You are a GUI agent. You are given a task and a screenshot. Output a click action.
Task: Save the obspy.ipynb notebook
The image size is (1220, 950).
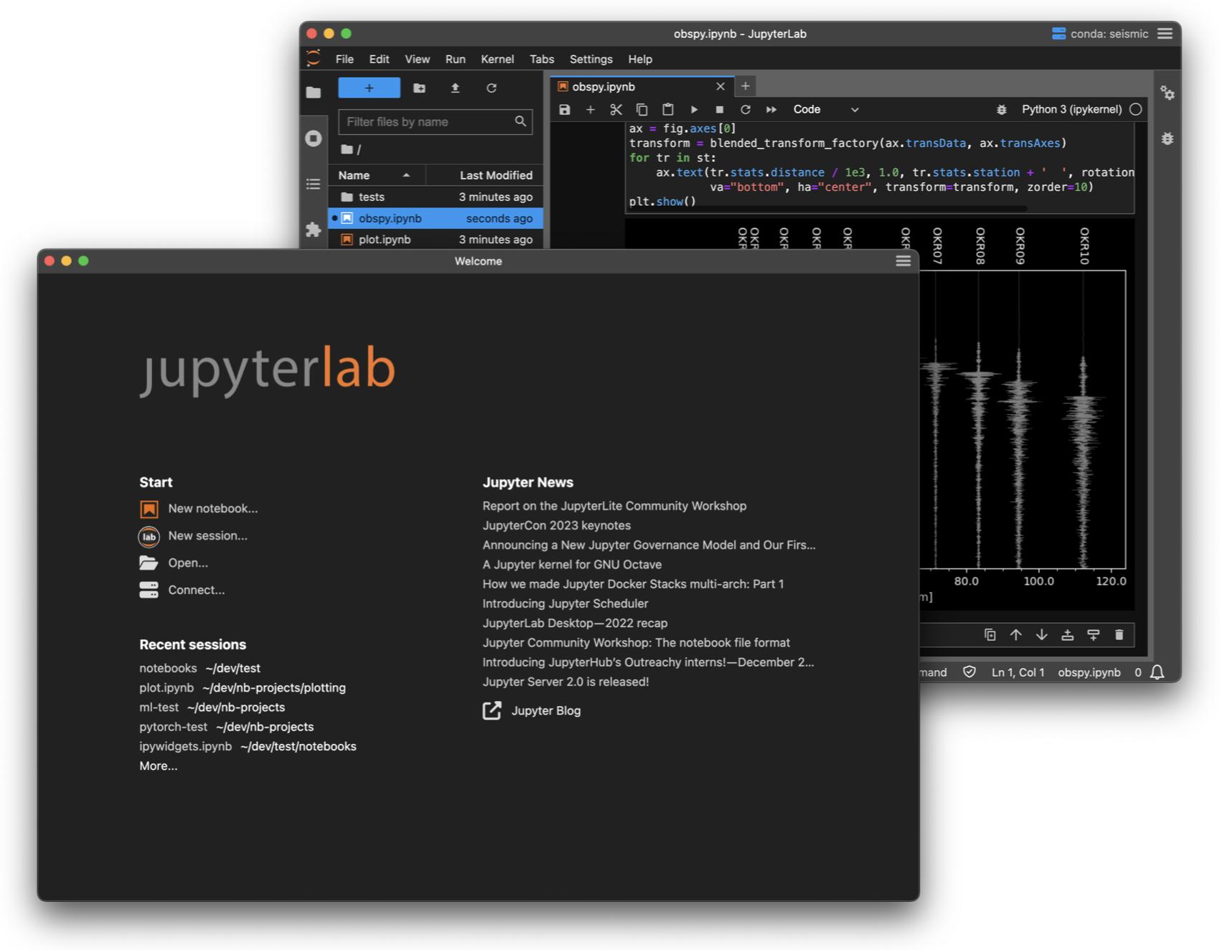coord(565,109)
